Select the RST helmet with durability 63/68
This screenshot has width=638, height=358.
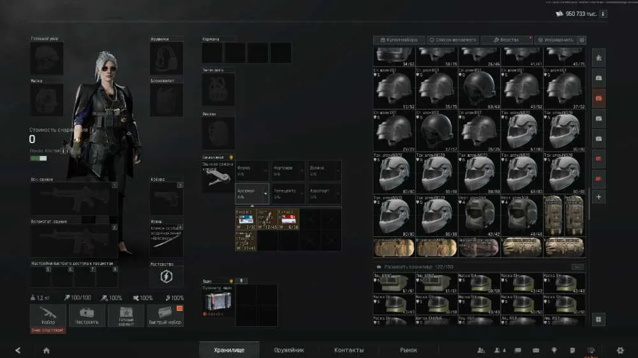pyautogui.click(x=479, y=88)
